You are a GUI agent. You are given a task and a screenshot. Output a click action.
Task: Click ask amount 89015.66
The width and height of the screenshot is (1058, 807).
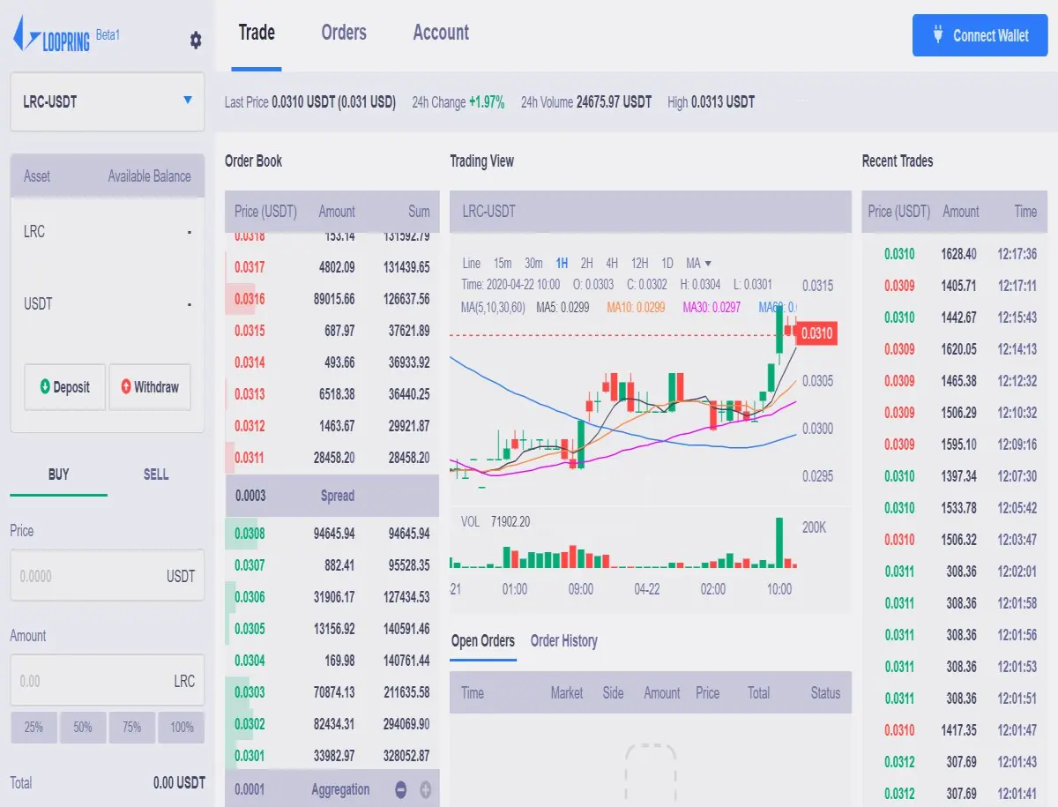point(333,299)
